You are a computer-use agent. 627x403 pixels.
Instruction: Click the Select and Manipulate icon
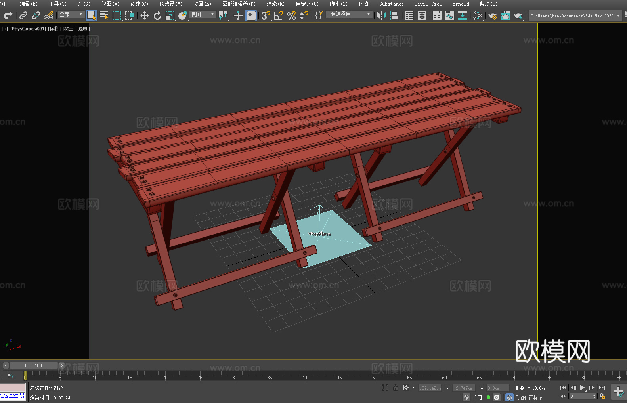click(x=238, y=15)
